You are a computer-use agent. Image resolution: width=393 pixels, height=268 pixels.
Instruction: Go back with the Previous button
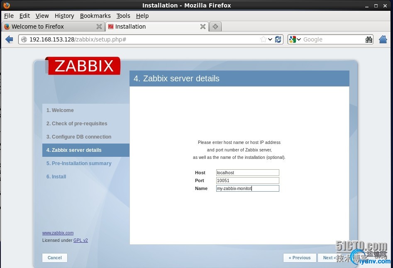point(300,258)
